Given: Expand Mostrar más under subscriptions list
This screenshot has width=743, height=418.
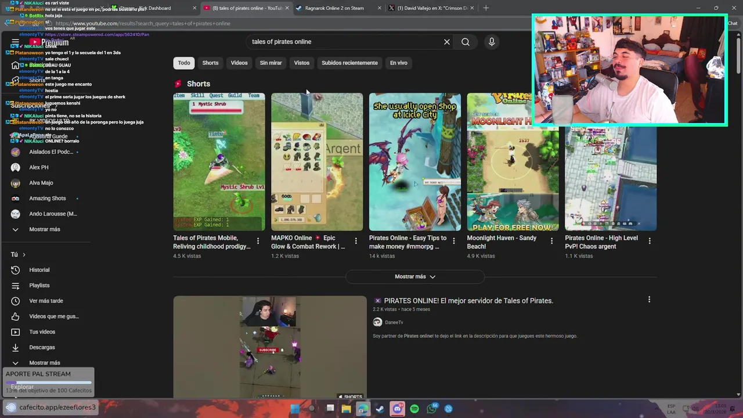Looking at the screenshot, I should coord(45,229).
